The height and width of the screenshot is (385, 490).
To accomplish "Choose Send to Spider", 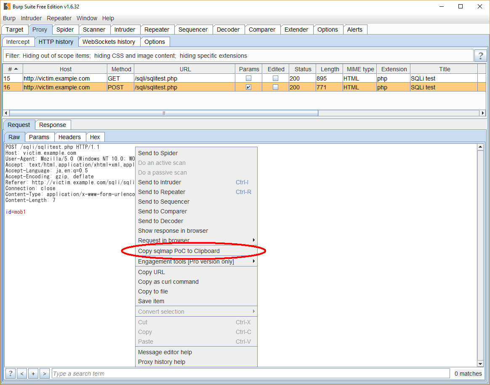I will coord(196,153).
